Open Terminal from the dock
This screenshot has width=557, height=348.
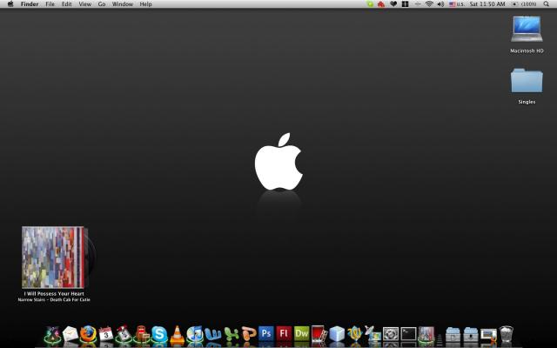(408, 334)
